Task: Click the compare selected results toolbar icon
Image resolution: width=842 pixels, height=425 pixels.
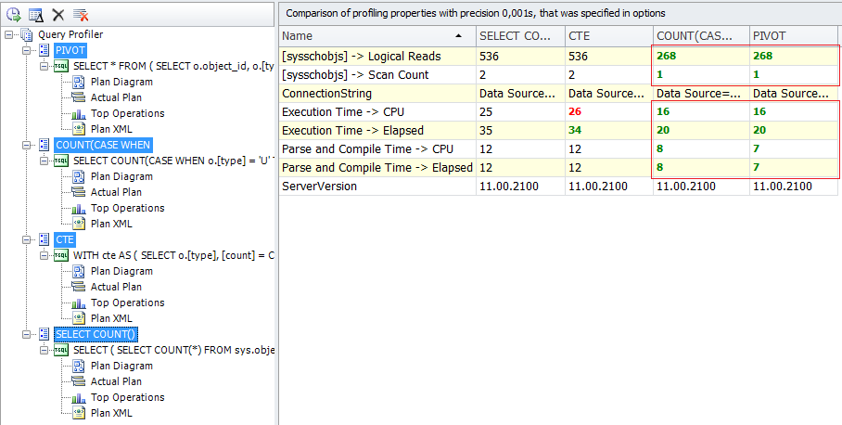Action: [35, 14]
